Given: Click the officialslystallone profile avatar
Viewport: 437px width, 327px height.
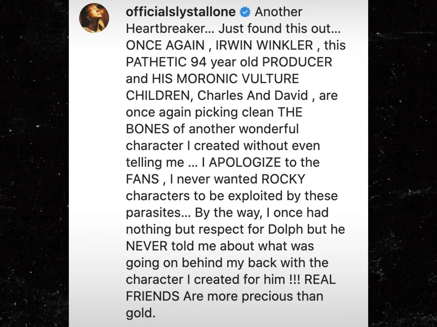Looking at the screenshot, I should click(94, 18).
